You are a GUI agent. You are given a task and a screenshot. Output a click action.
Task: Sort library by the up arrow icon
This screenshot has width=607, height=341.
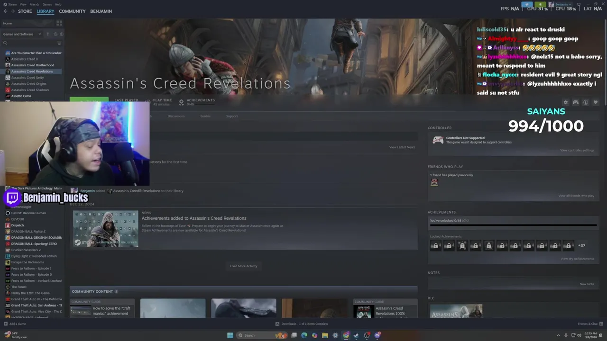[47, 34]
